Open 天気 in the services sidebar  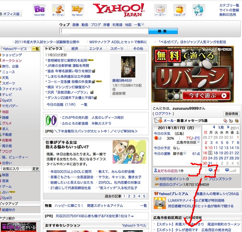[5, 78]
